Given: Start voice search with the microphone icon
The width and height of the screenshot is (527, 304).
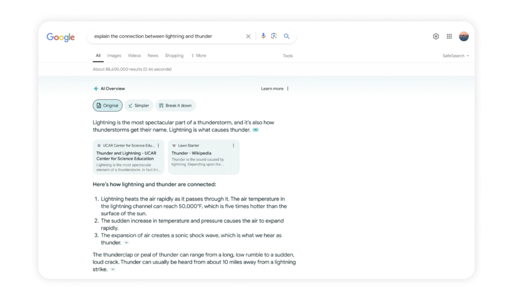Looking at the screenshot, I should point(263,36).
